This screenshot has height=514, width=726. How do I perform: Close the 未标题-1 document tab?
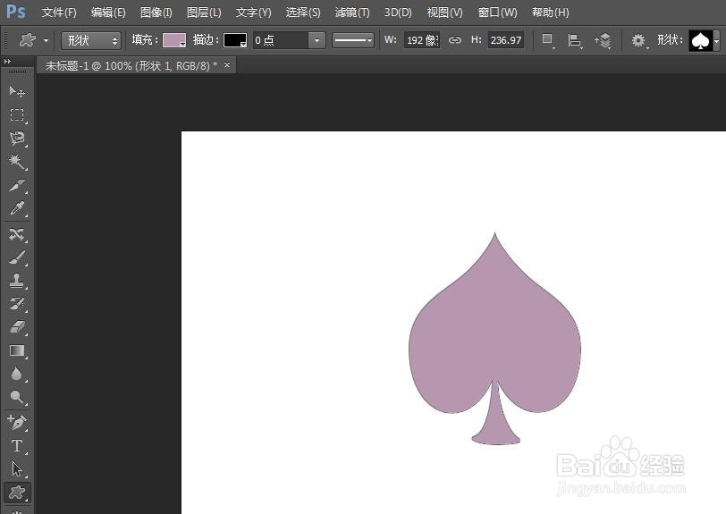coord(227,65)
